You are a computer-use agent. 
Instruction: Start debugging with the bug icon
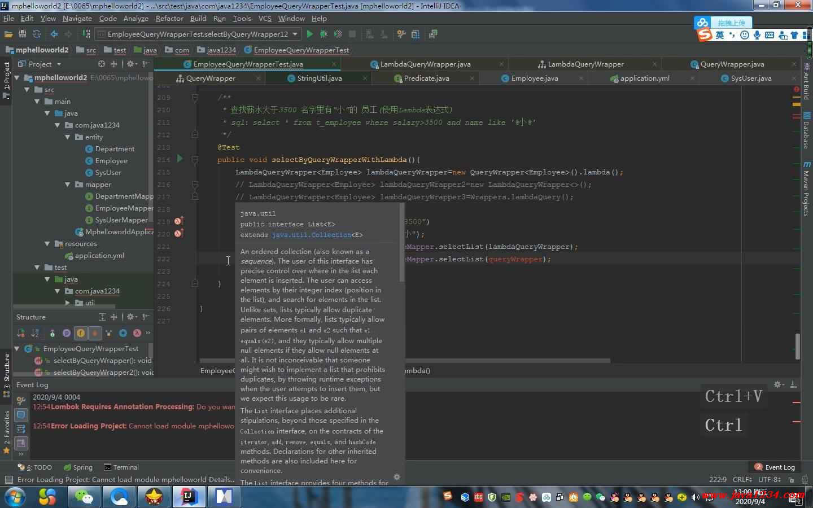point(324,34)
